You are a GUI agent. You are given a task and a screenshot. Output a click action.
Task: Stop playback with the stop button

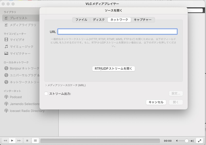pos(27,141)
